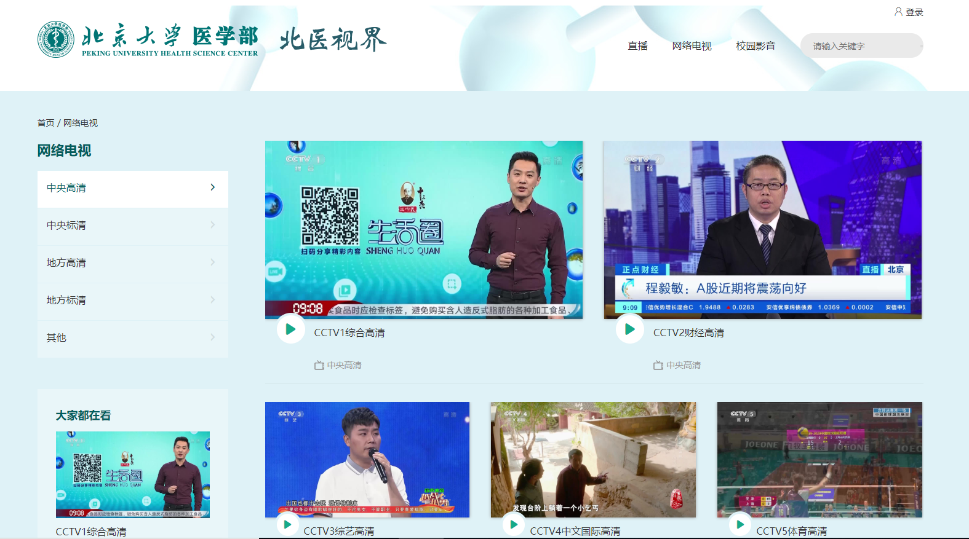Open the 直播 navigation menu
969x539 pixels.
pyautogui.click(x=637, y=46)
